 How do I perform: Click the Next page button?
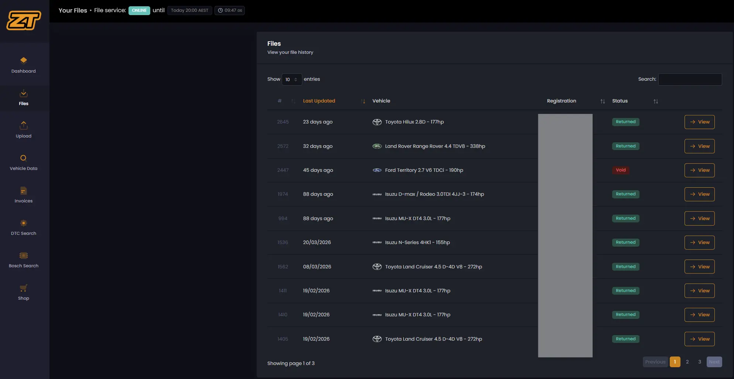coord(714,362)
